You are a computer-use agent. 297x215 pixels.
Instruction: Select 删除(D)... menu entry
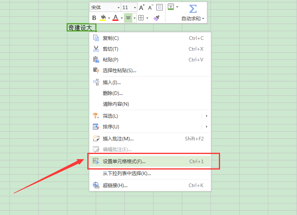click(x=150, y=93)
